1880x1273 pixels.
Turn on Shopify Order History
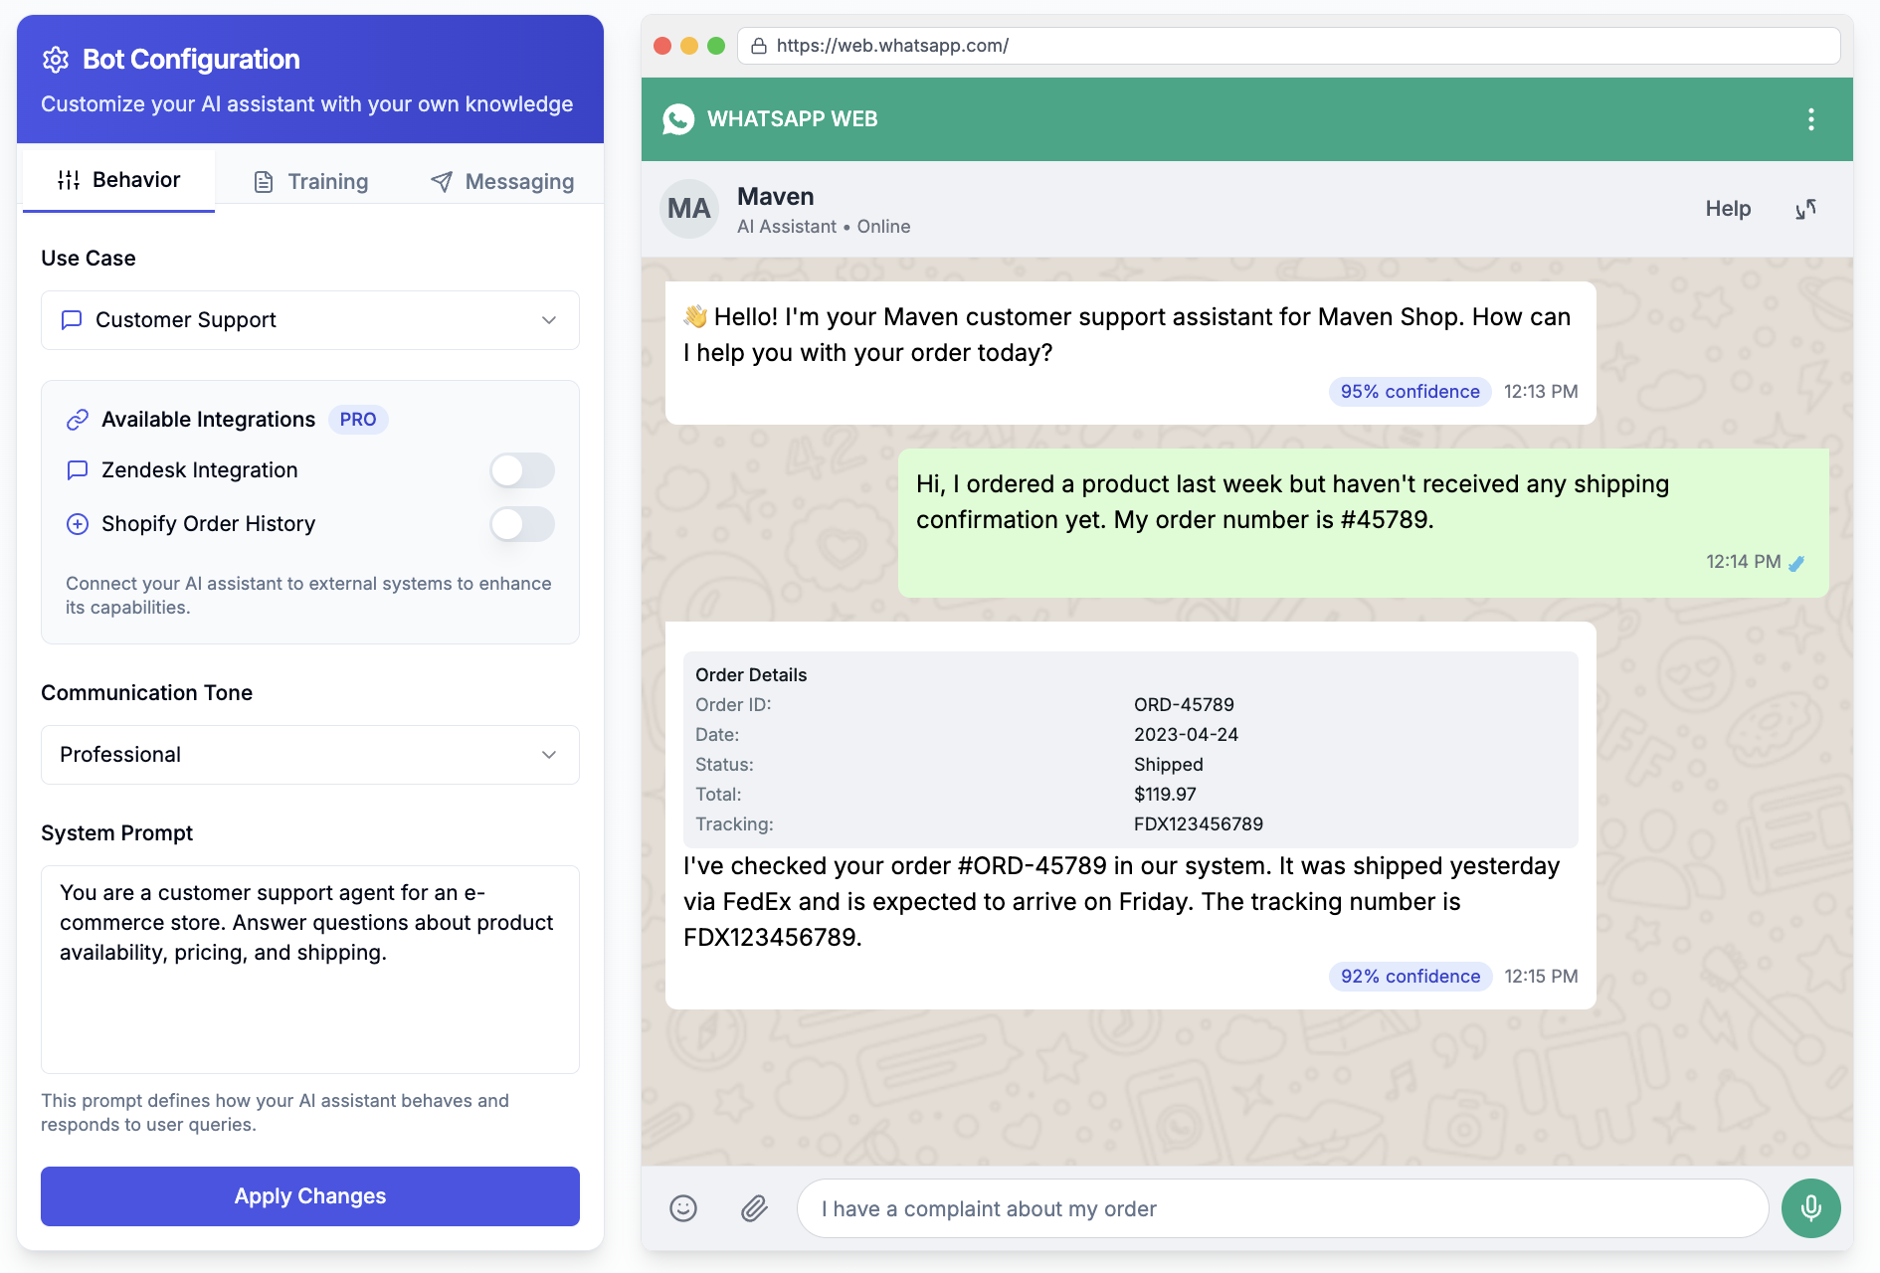pos(521,524)
